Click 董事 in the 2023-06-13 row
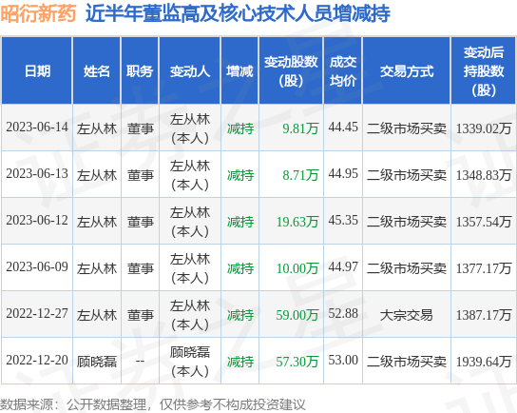 click(x=141, y=175)
